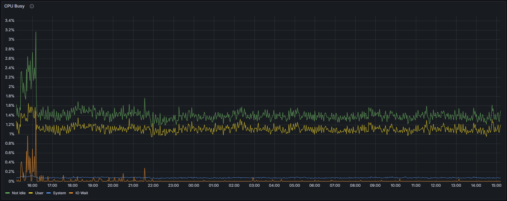Viewport: 507px width, 201px height.
Task: Open the yellow User series color picker
Action: 30,193
